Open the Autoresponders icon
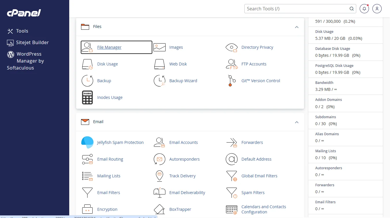 pyautogui.click(x=160, y=159)
